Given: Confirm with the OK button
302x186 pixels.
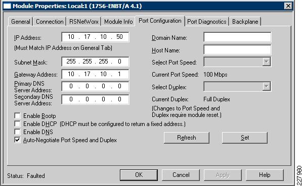Looking at the screenshot, I should coord(139,175).
